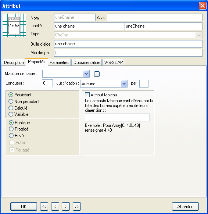Focus the array dimensions bounds field
The width and height of the screenshot is (208, 214).
click(x=117, y=118)
